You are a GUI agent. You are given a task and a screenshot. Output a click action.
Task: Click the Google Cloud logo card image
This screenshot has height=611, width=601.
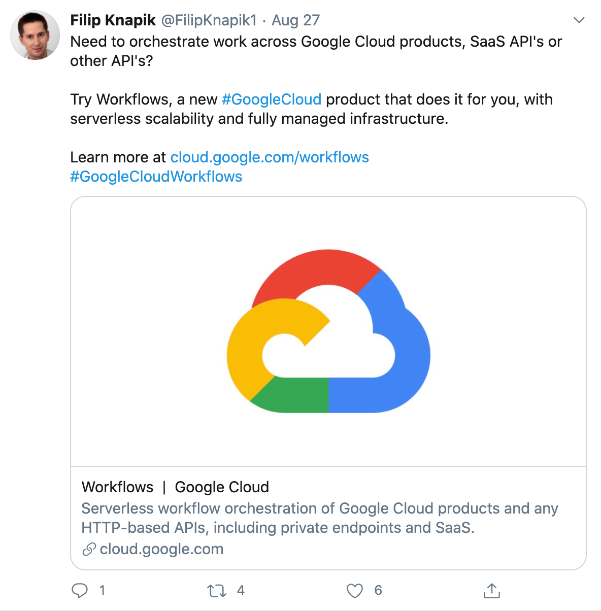point(328,331)
